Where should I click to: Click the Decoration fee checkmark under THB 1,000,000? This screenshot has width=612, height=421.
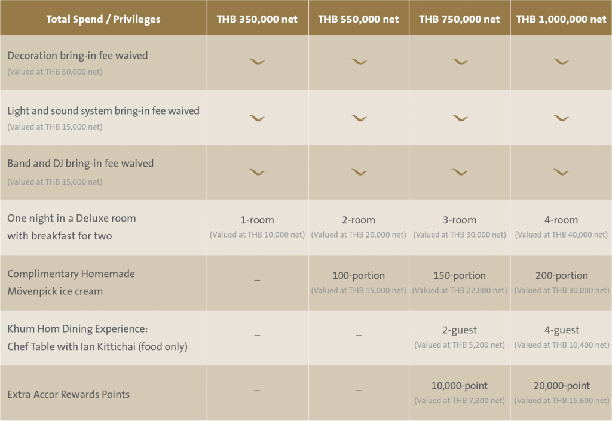[561, 62]
